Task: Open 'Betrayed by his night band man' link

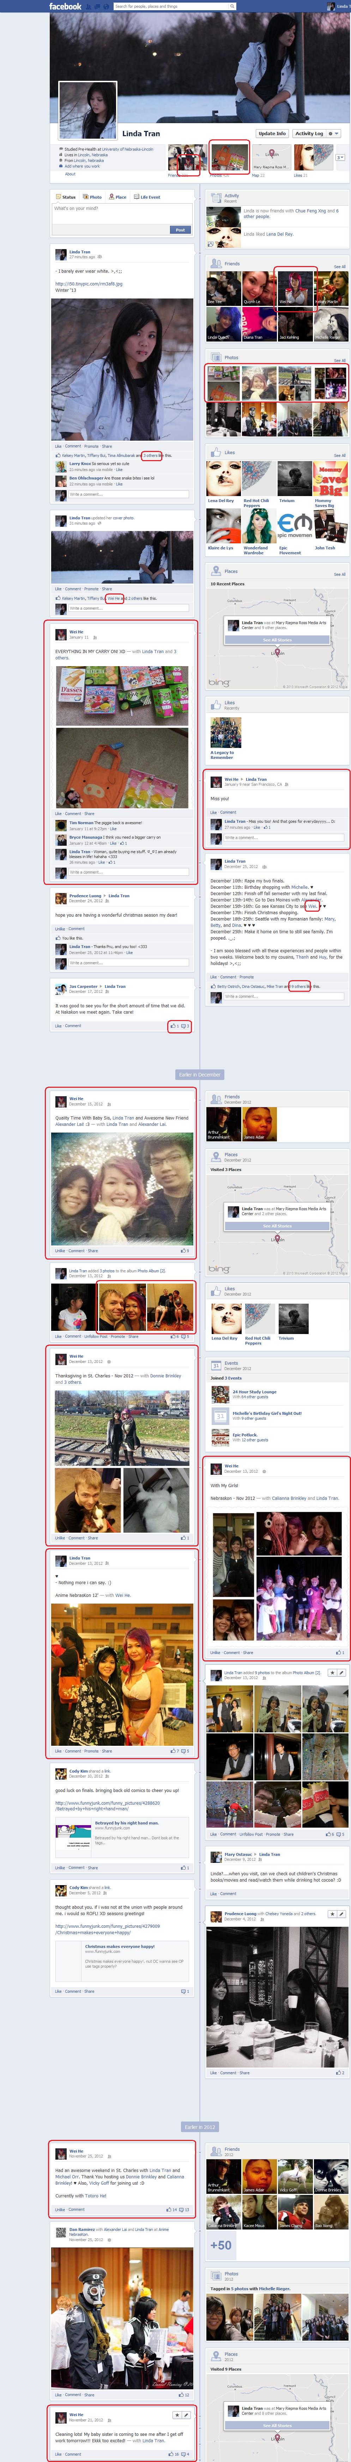Action: (127, 1823)
